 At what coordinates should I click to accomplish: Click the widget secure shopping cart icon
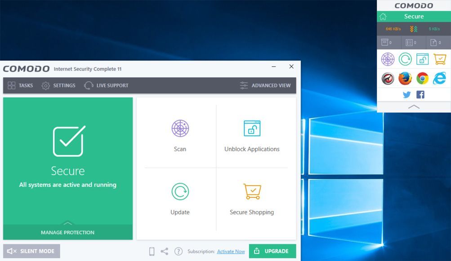click(440, 59)
